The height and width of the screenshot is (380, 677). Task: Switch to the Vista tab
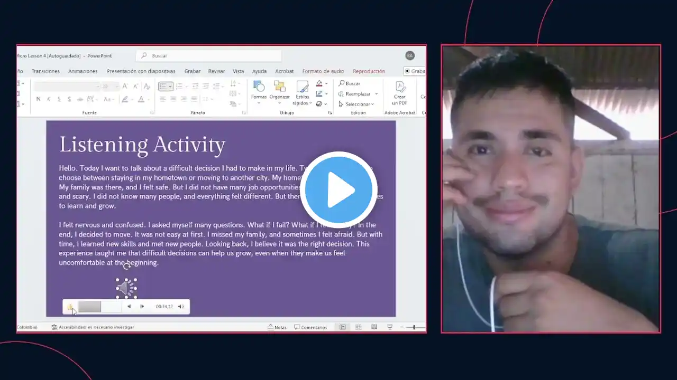(x=239, y=71)
